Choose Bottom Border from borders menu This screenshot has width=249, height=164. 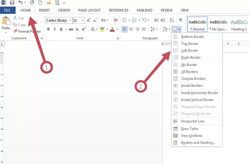(x=197, y=37)
